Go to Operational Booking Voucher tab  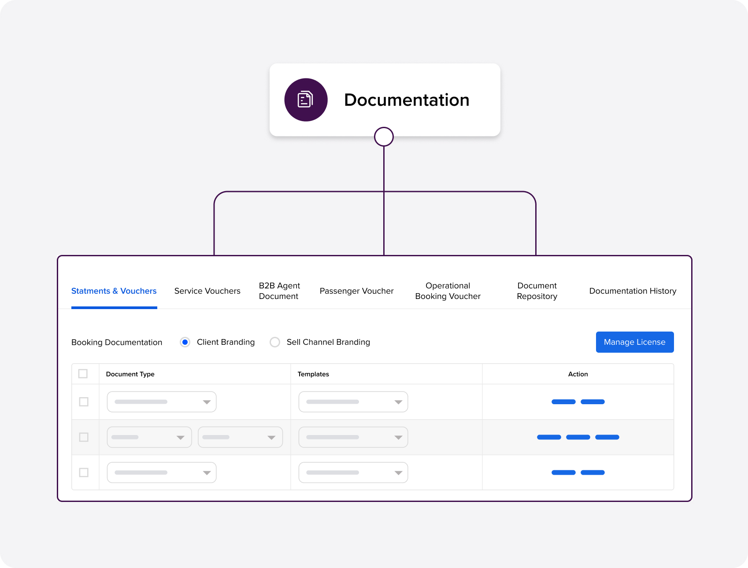point(448,291)
